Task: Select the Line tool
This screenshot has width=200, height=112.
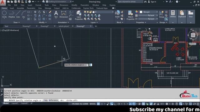Action: coord(18,14)
